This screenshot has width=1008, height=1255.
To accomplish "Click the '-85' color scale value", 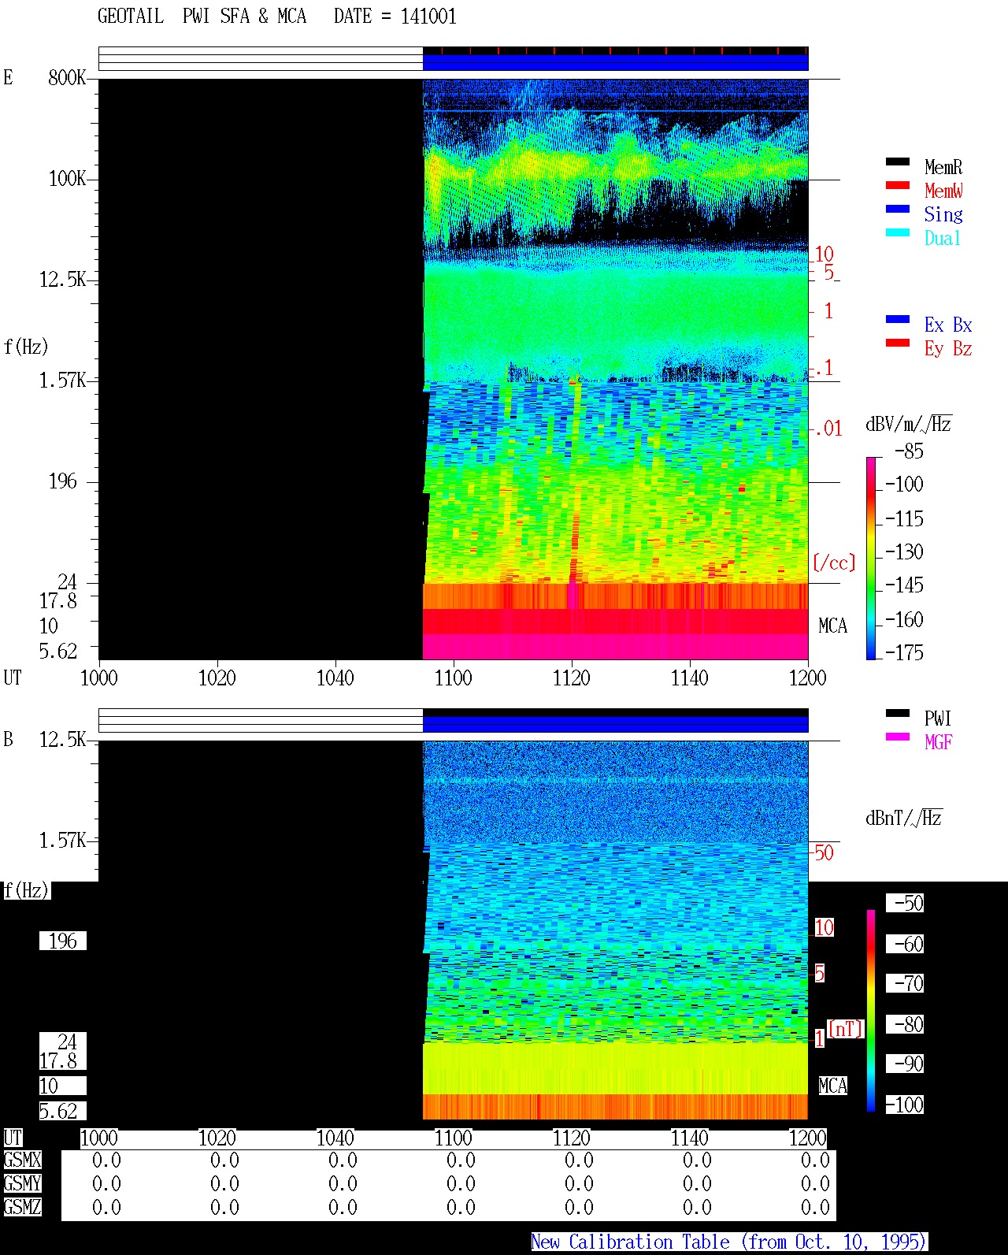I will pyautogui.click(x=909, y=451).
